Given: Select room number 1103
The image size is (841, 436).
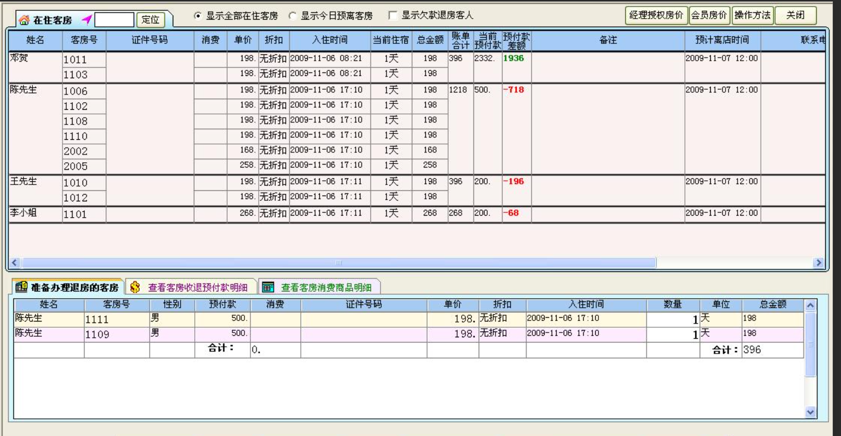Looking at the screenshot, I should 75,75.
